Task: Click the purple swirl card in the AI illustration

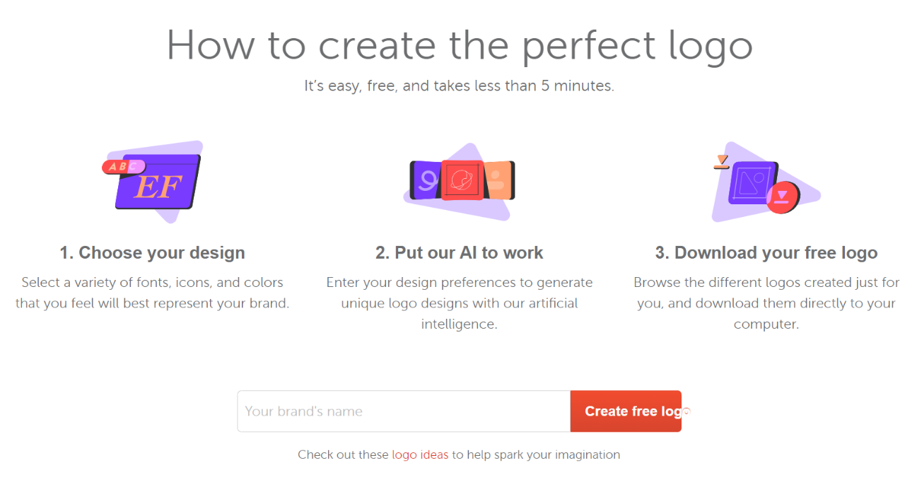Action: [426, 180]
